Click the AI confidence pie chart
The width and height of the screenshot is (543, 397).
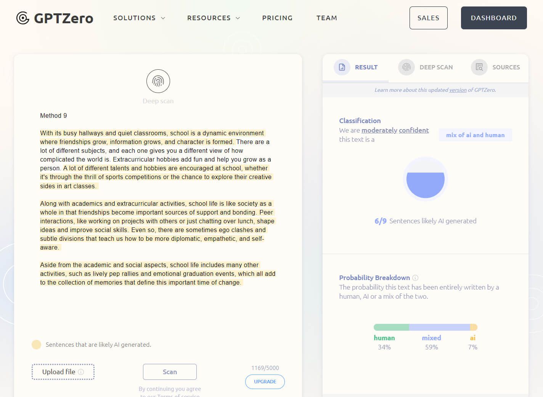click(425, 179)
